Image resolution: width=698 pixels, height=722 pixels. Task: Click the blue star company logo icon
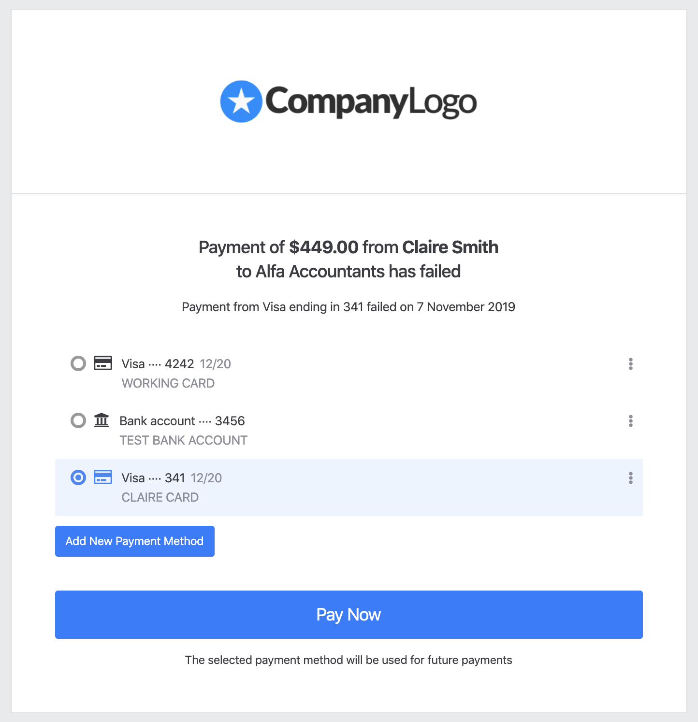pos(241,101)
